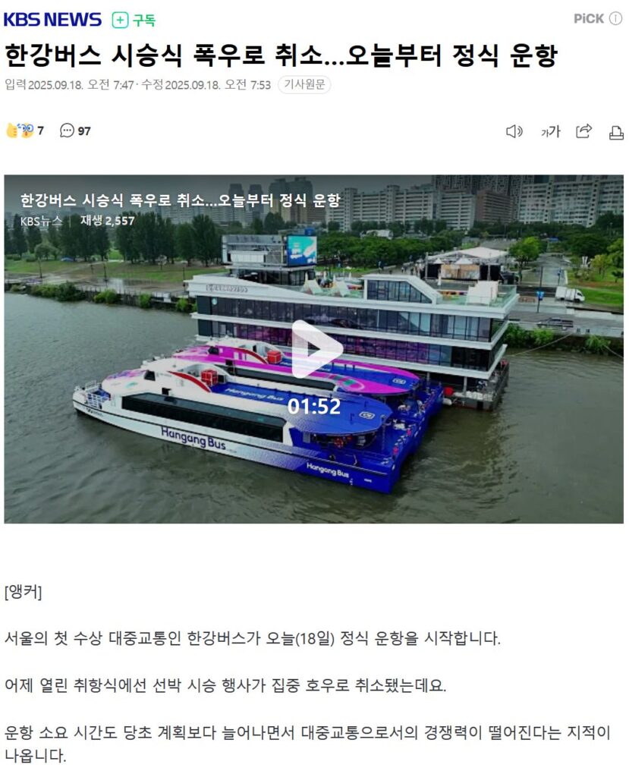Image resolution: width=629 pixels, height=777 pixels.
Task: Play the Hangang Bus video
Action: pyautogui.click(x=316, y=349)
